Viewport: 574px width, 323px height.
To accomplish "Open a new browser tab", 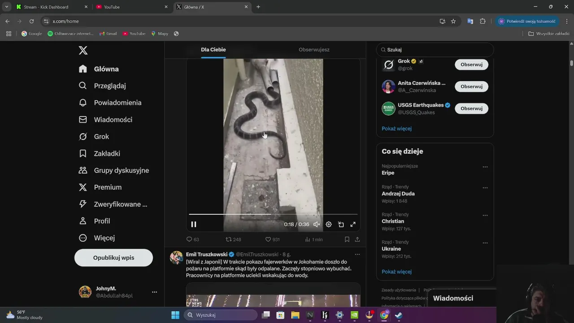I will click(x=258, y=7).
